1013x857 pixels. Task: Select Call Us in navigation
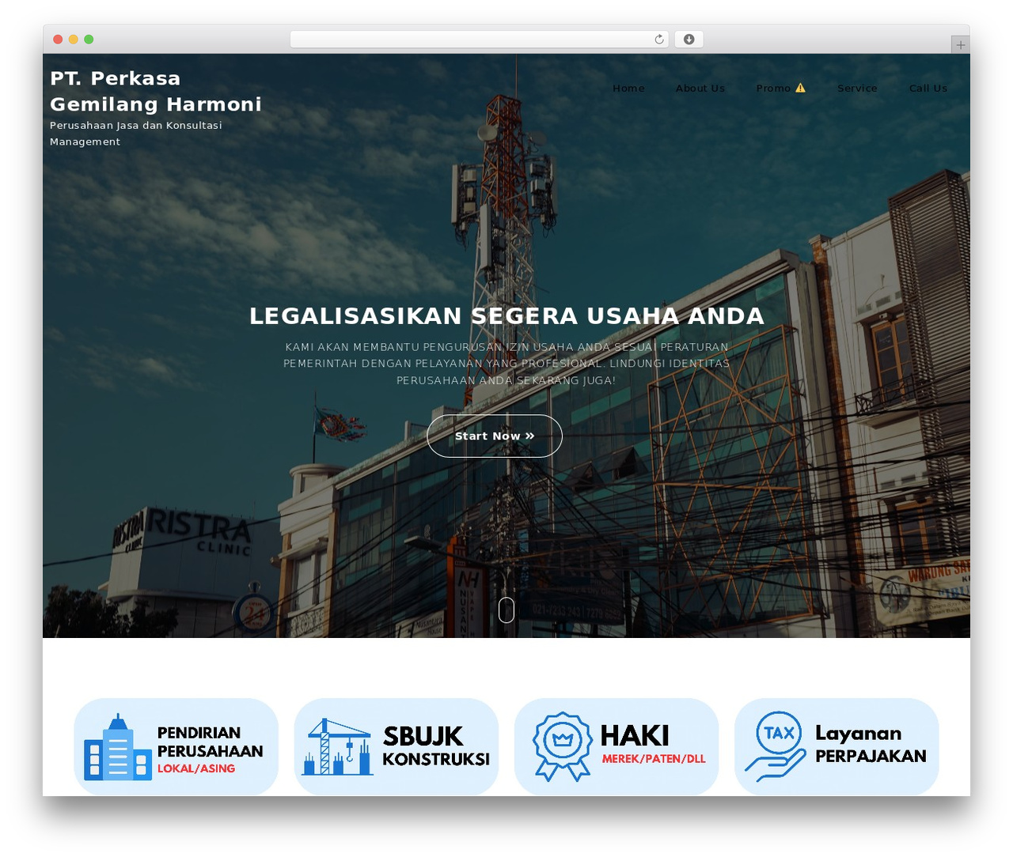(928, 88)
